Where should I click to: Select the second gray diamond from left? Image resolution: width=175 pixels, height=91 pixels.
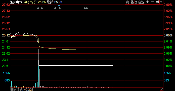click(x=42, y=8)
